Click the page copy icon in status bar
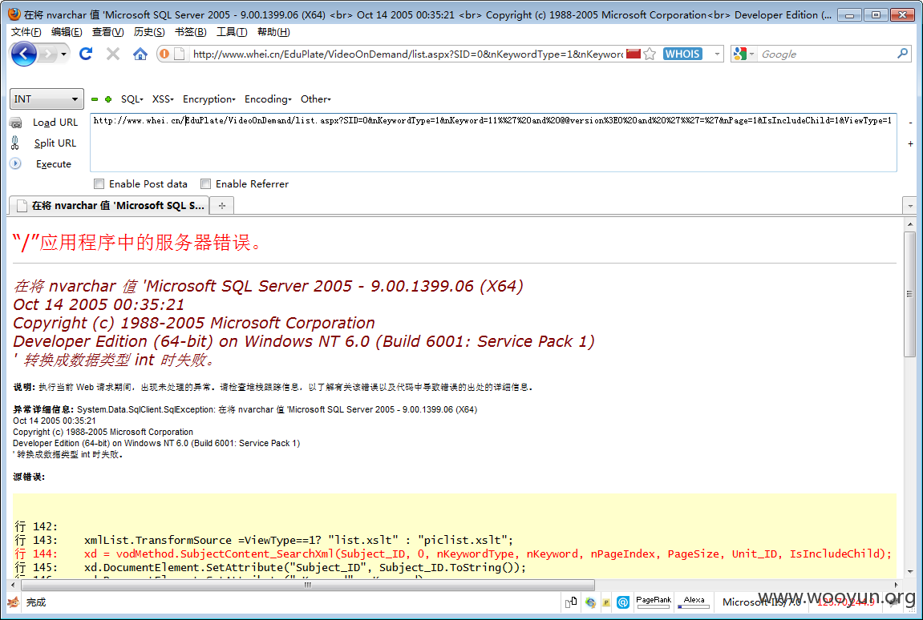 point(571,602)
